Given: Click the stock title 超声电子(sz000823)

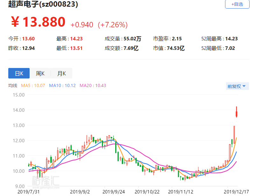Looking at the screenshot, I should click(43, 4).
